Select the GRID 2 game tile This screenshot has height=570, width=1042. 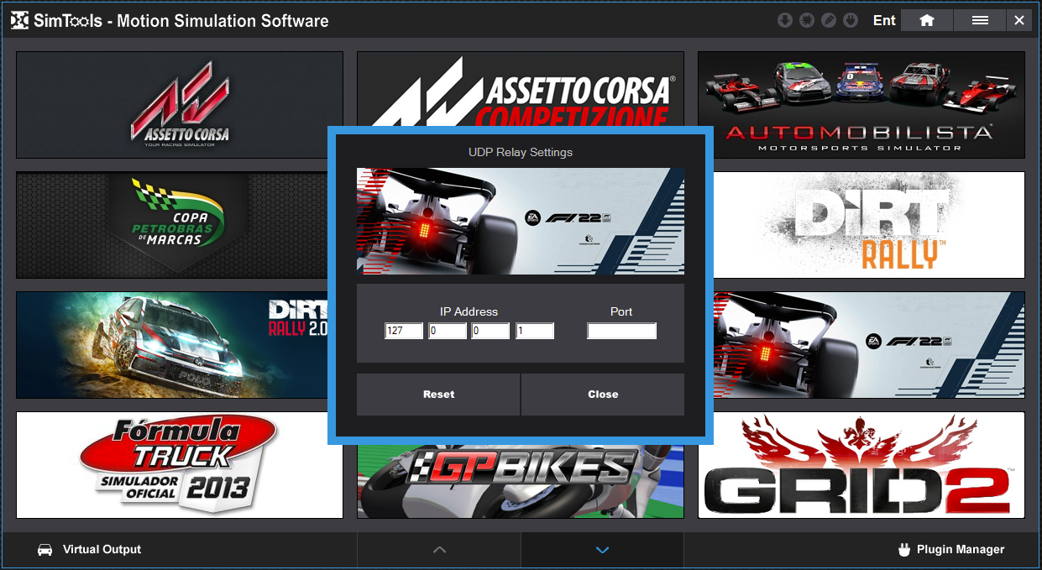click(861, 465)
